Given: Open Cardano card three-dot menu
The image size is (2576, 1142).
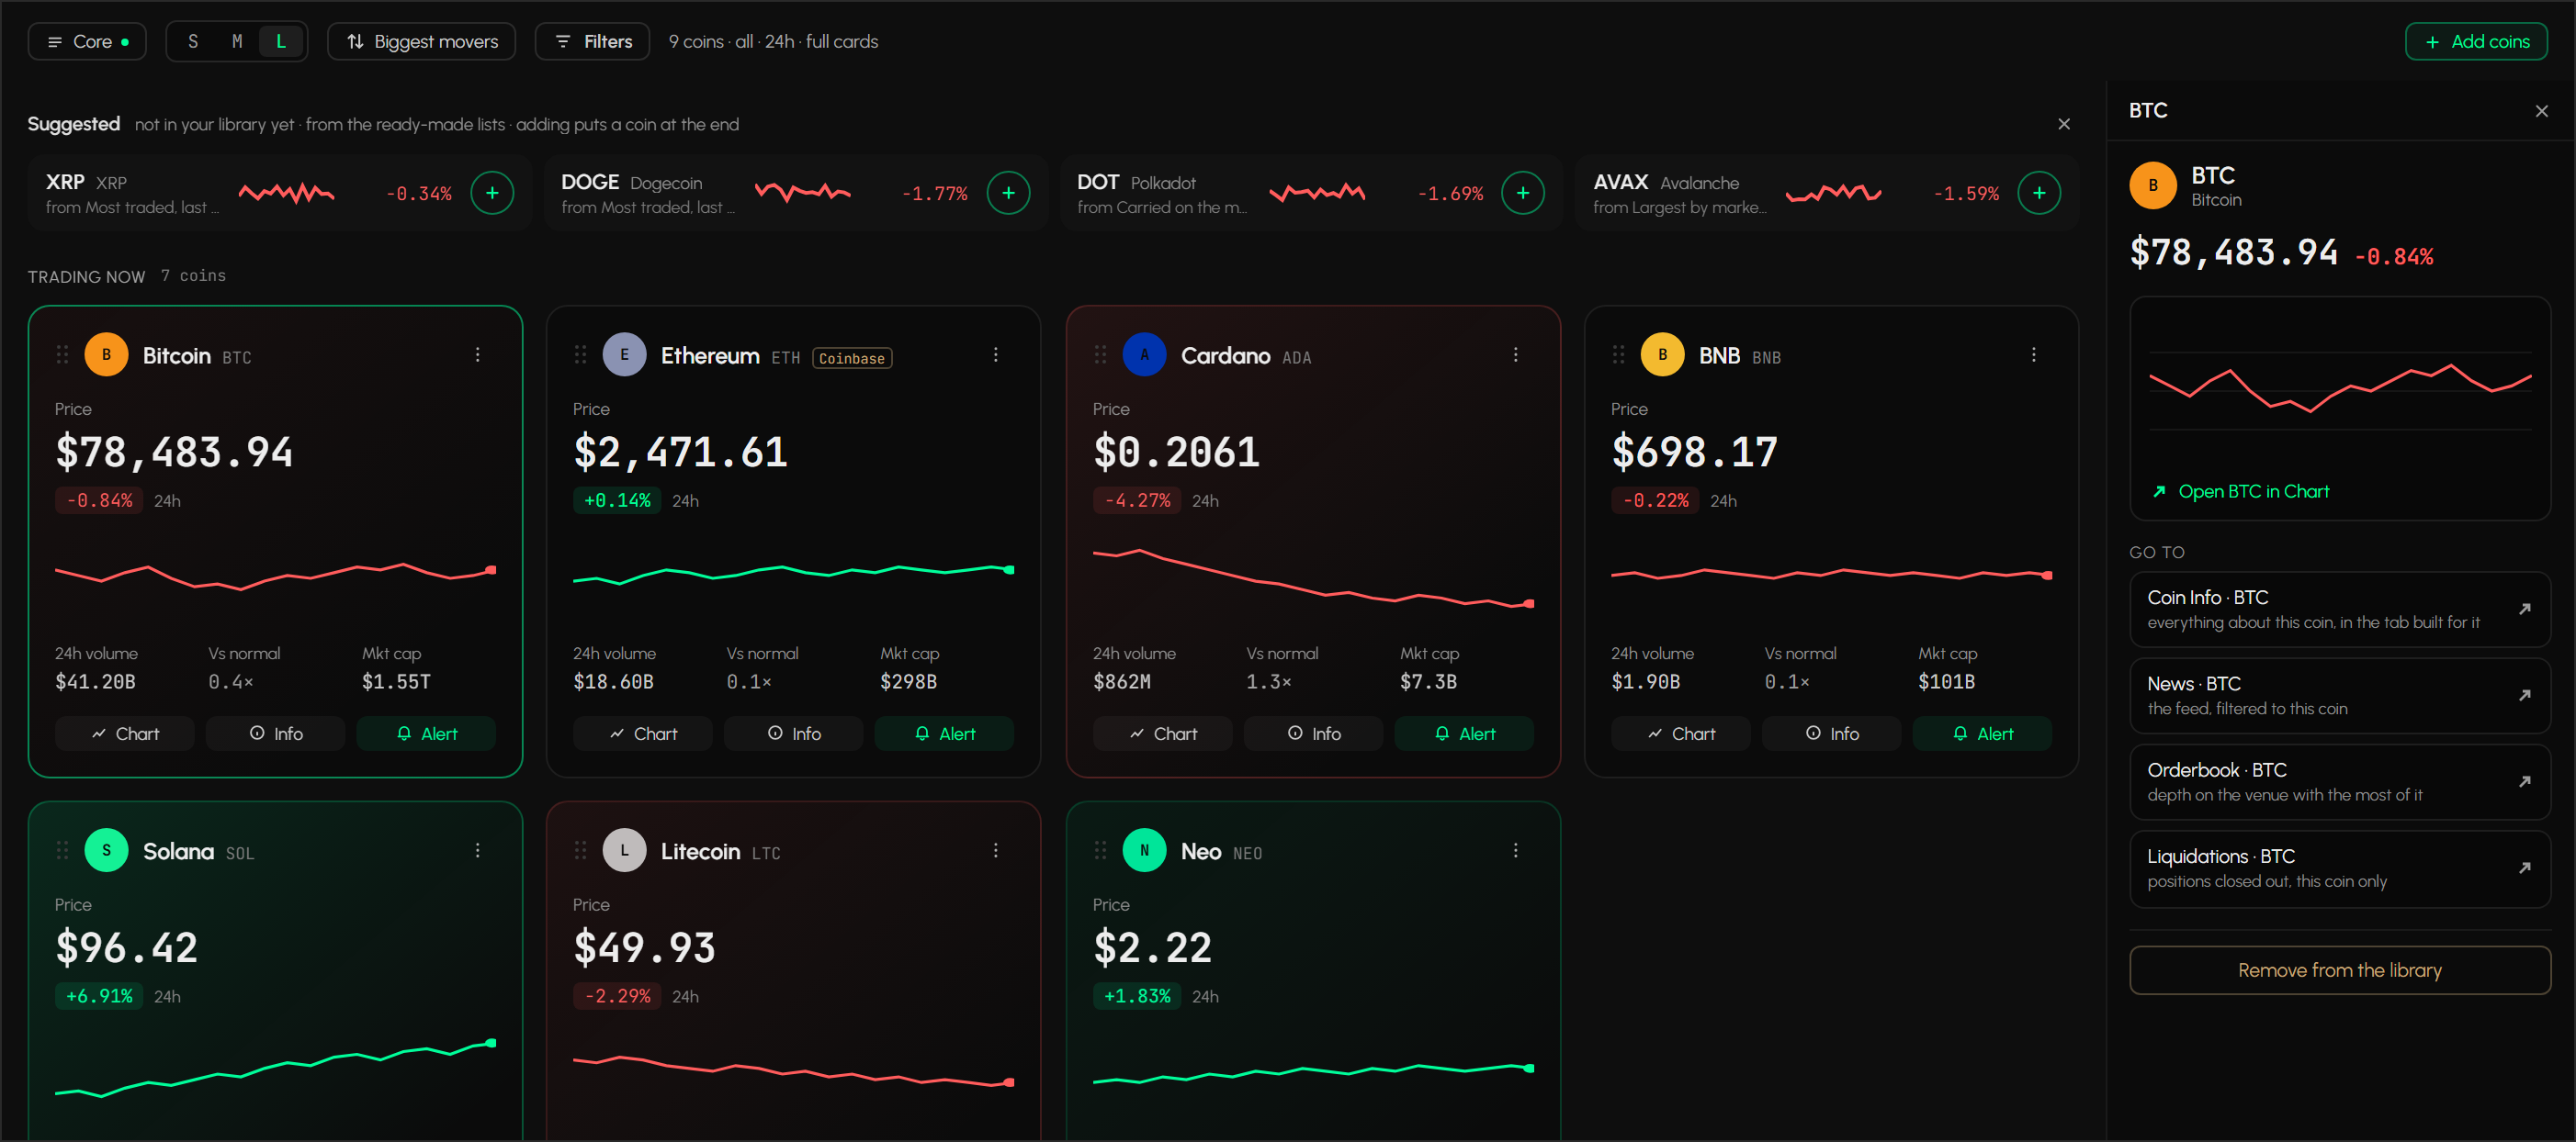Looking at the screenshot, I should pos(1516,354).
